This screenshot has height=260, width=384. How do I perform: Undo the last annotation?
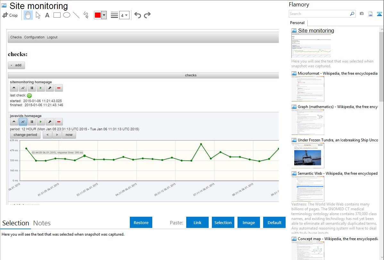click(138, 15)
